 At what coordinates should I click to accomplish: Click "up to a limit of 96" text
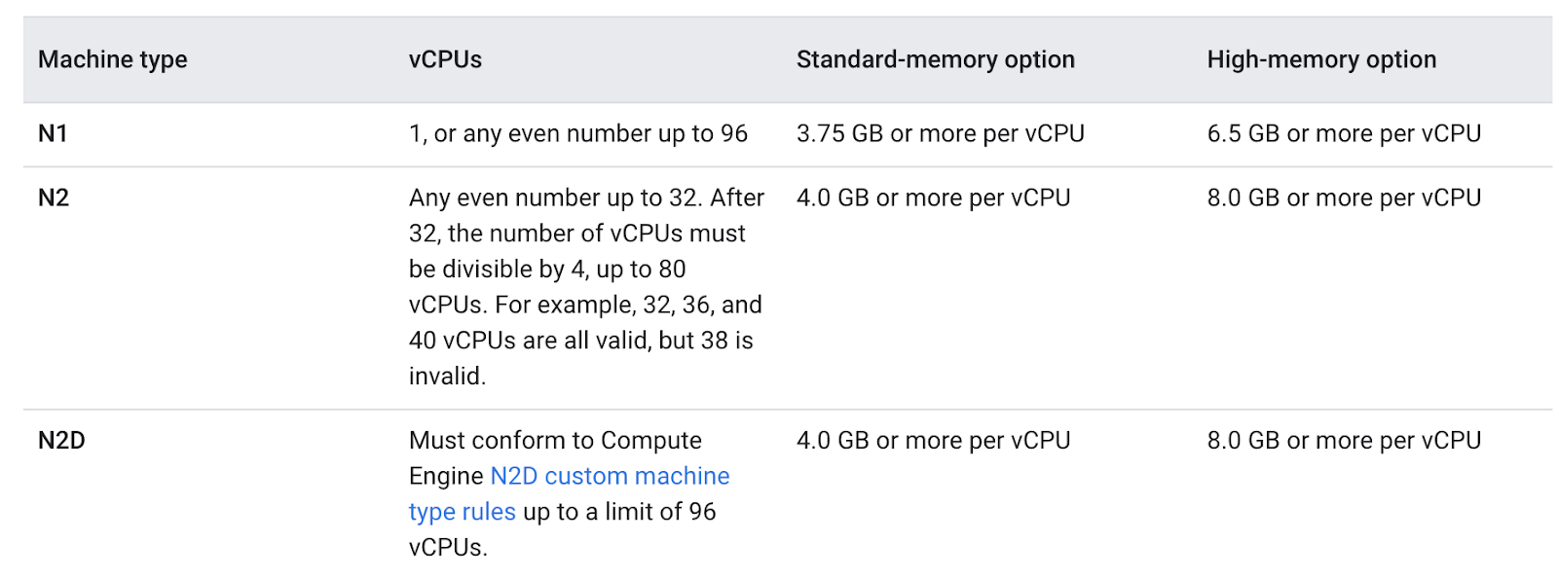point(619,512)
